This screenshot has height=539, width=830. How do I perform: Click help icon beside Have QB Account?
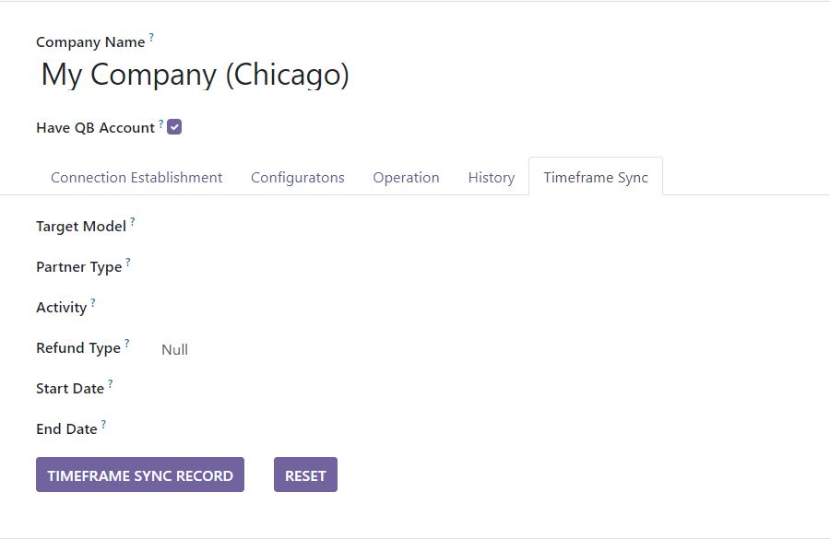click(x=160, y=123)
